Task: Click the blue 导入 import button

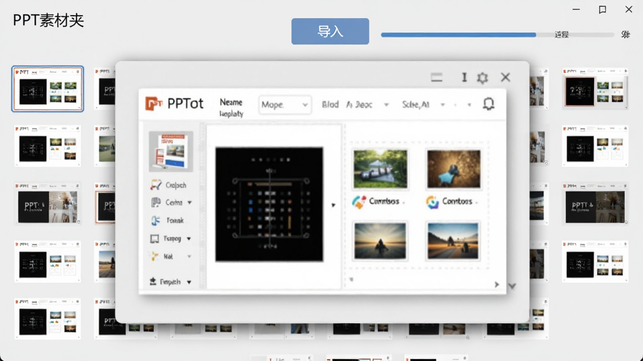Action: pyautogui.click(x=330, y=31)
